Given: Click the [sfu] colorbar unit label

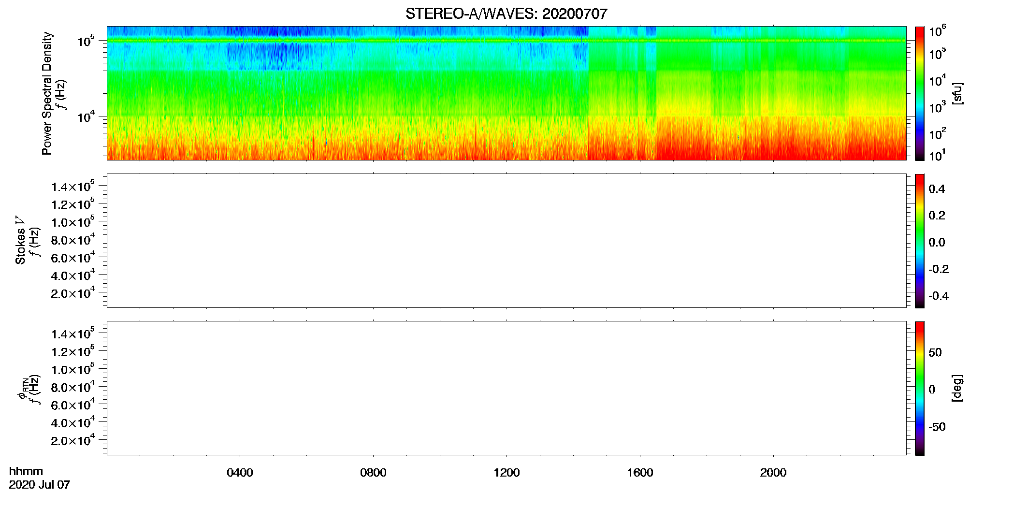Looking at the screenshot, I should pos(957,94).
